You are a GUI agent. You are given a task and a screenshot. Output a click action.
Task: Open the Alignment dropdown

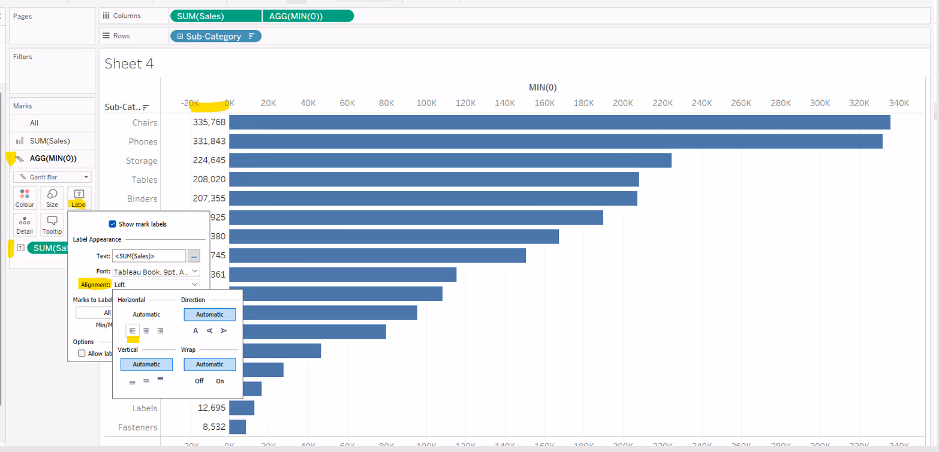pos(156,285)
